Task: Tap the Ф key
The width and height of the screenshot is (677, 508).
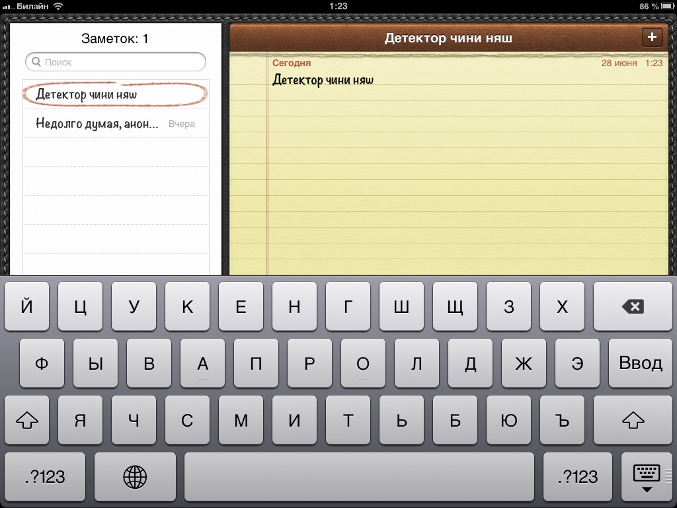Action: (x=42, y=363)
